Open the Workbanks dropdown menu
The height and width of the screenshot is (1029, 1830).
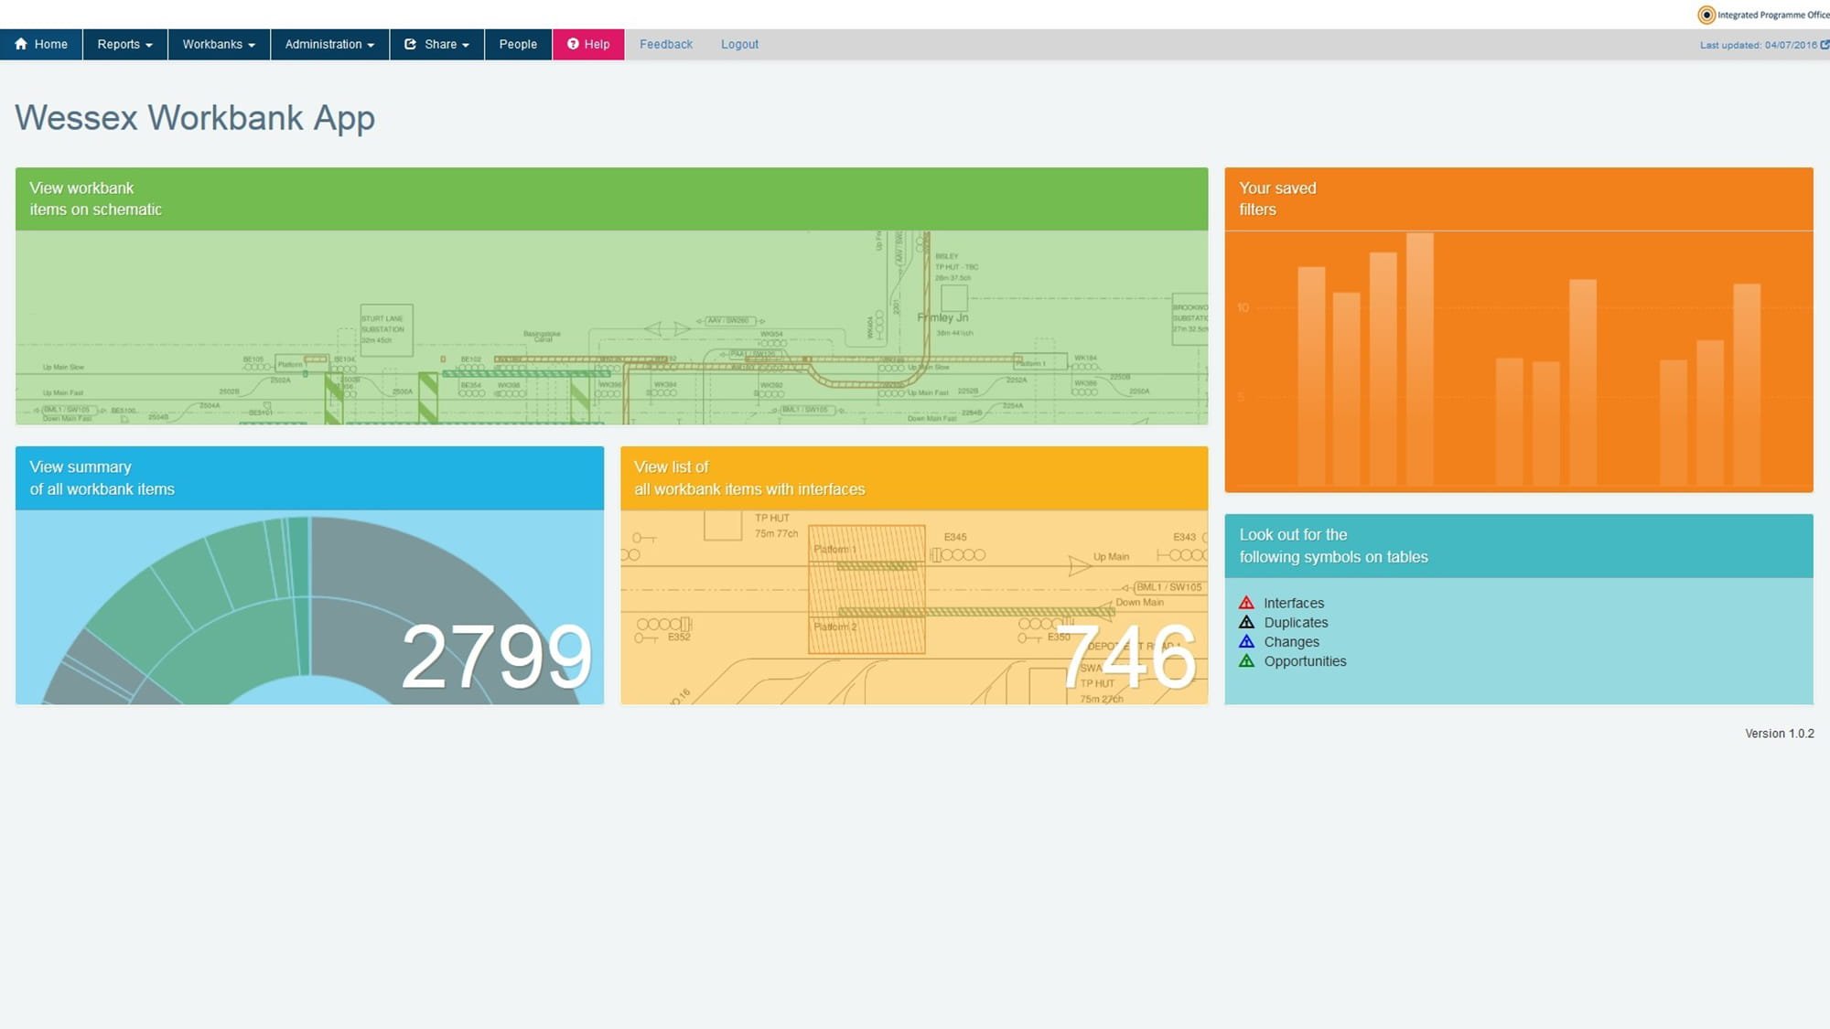point(218,44)
